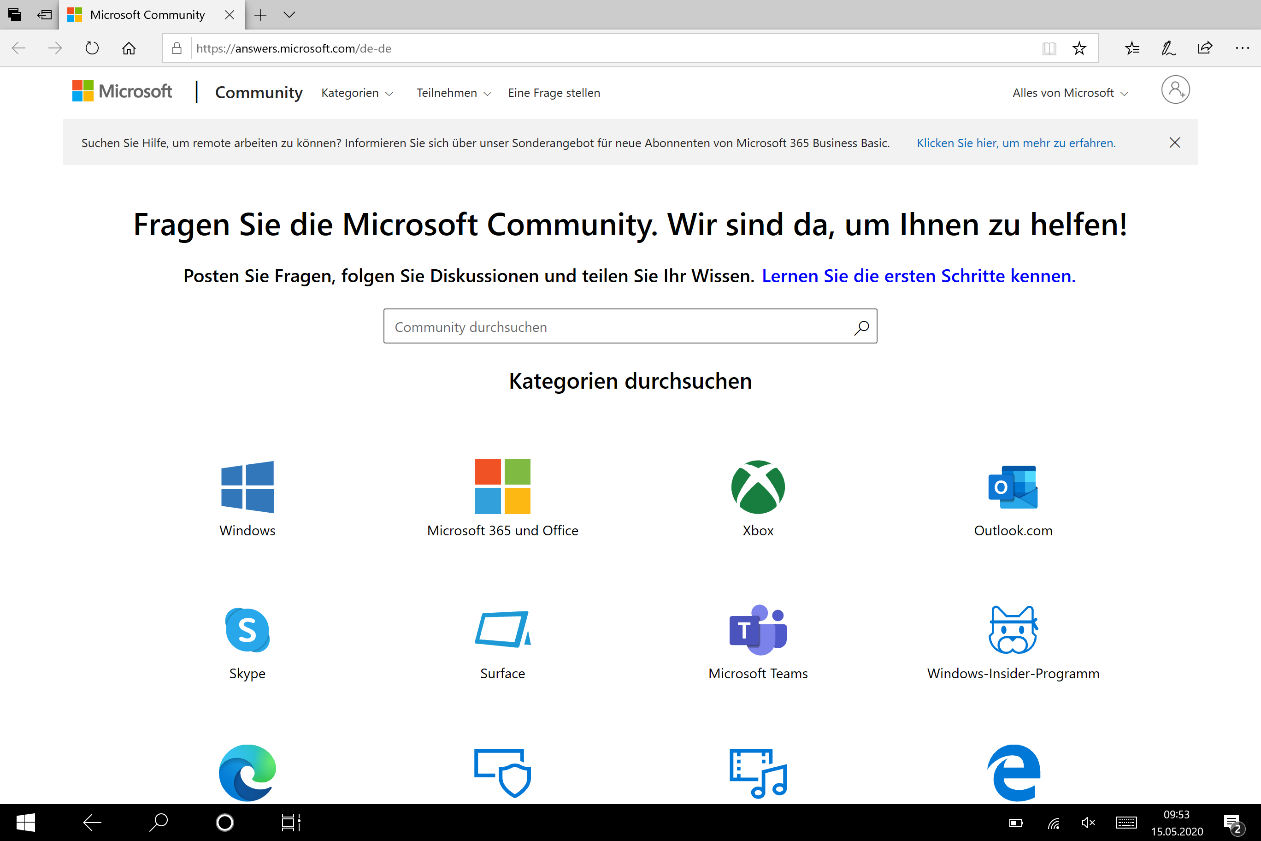1261x841 pixels.
Task: Open the security shield category icon
Action: (502, 772)
